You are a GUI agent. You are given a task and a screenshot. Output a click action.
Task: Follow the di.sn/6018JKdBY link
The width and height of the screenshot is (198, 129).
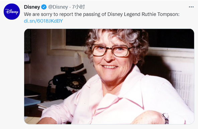[x=43, y=21]
